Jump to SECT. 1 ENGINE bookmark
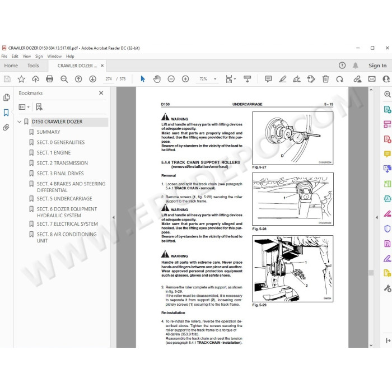This screenshot has width=392, height=392. click(x=54, y=153)
